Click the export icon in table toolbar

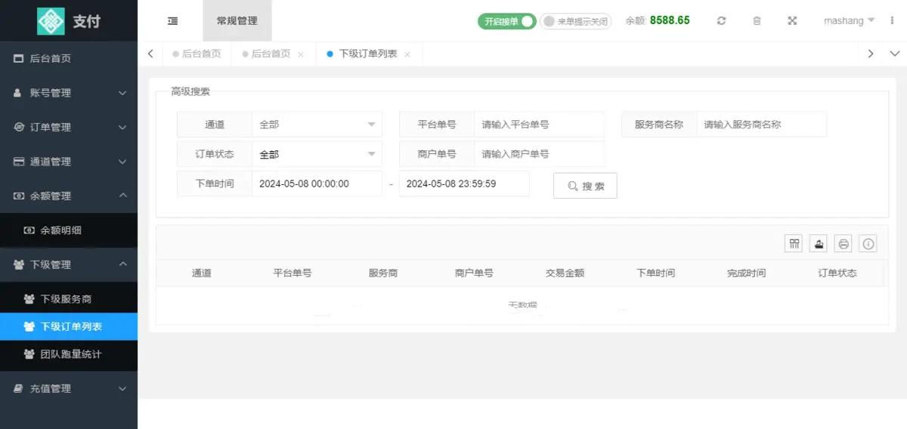(x=819, y=243)
